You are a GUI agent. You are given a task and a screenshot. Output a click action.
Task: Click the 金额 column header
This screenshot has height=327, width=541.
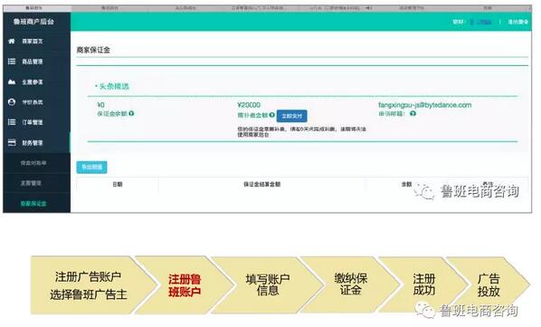click(406, 185)
